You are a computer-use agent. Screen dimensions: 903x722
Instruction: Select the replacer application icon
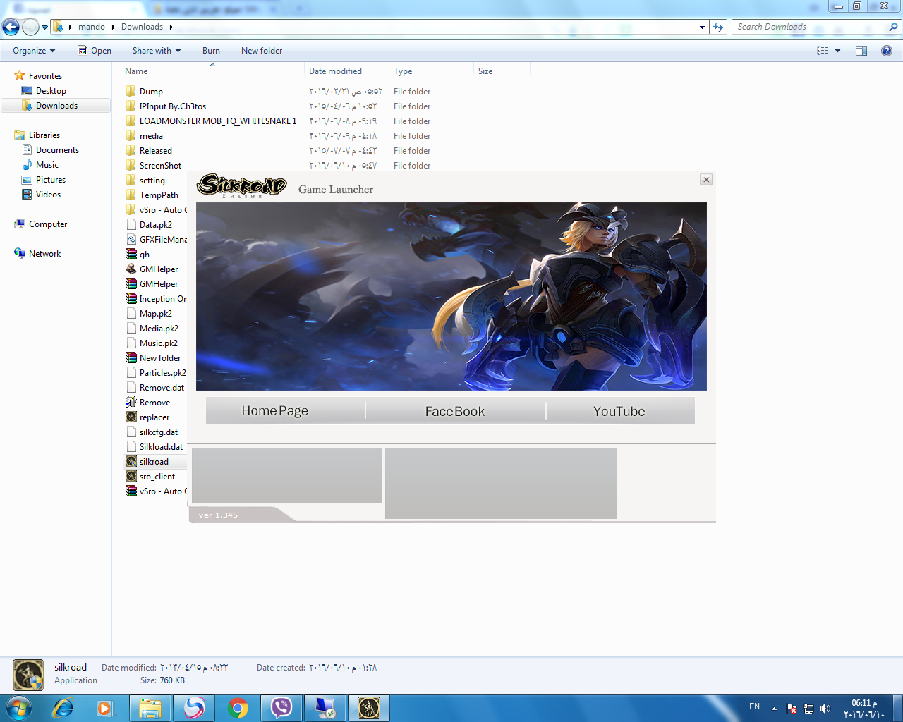pos(131,417)
